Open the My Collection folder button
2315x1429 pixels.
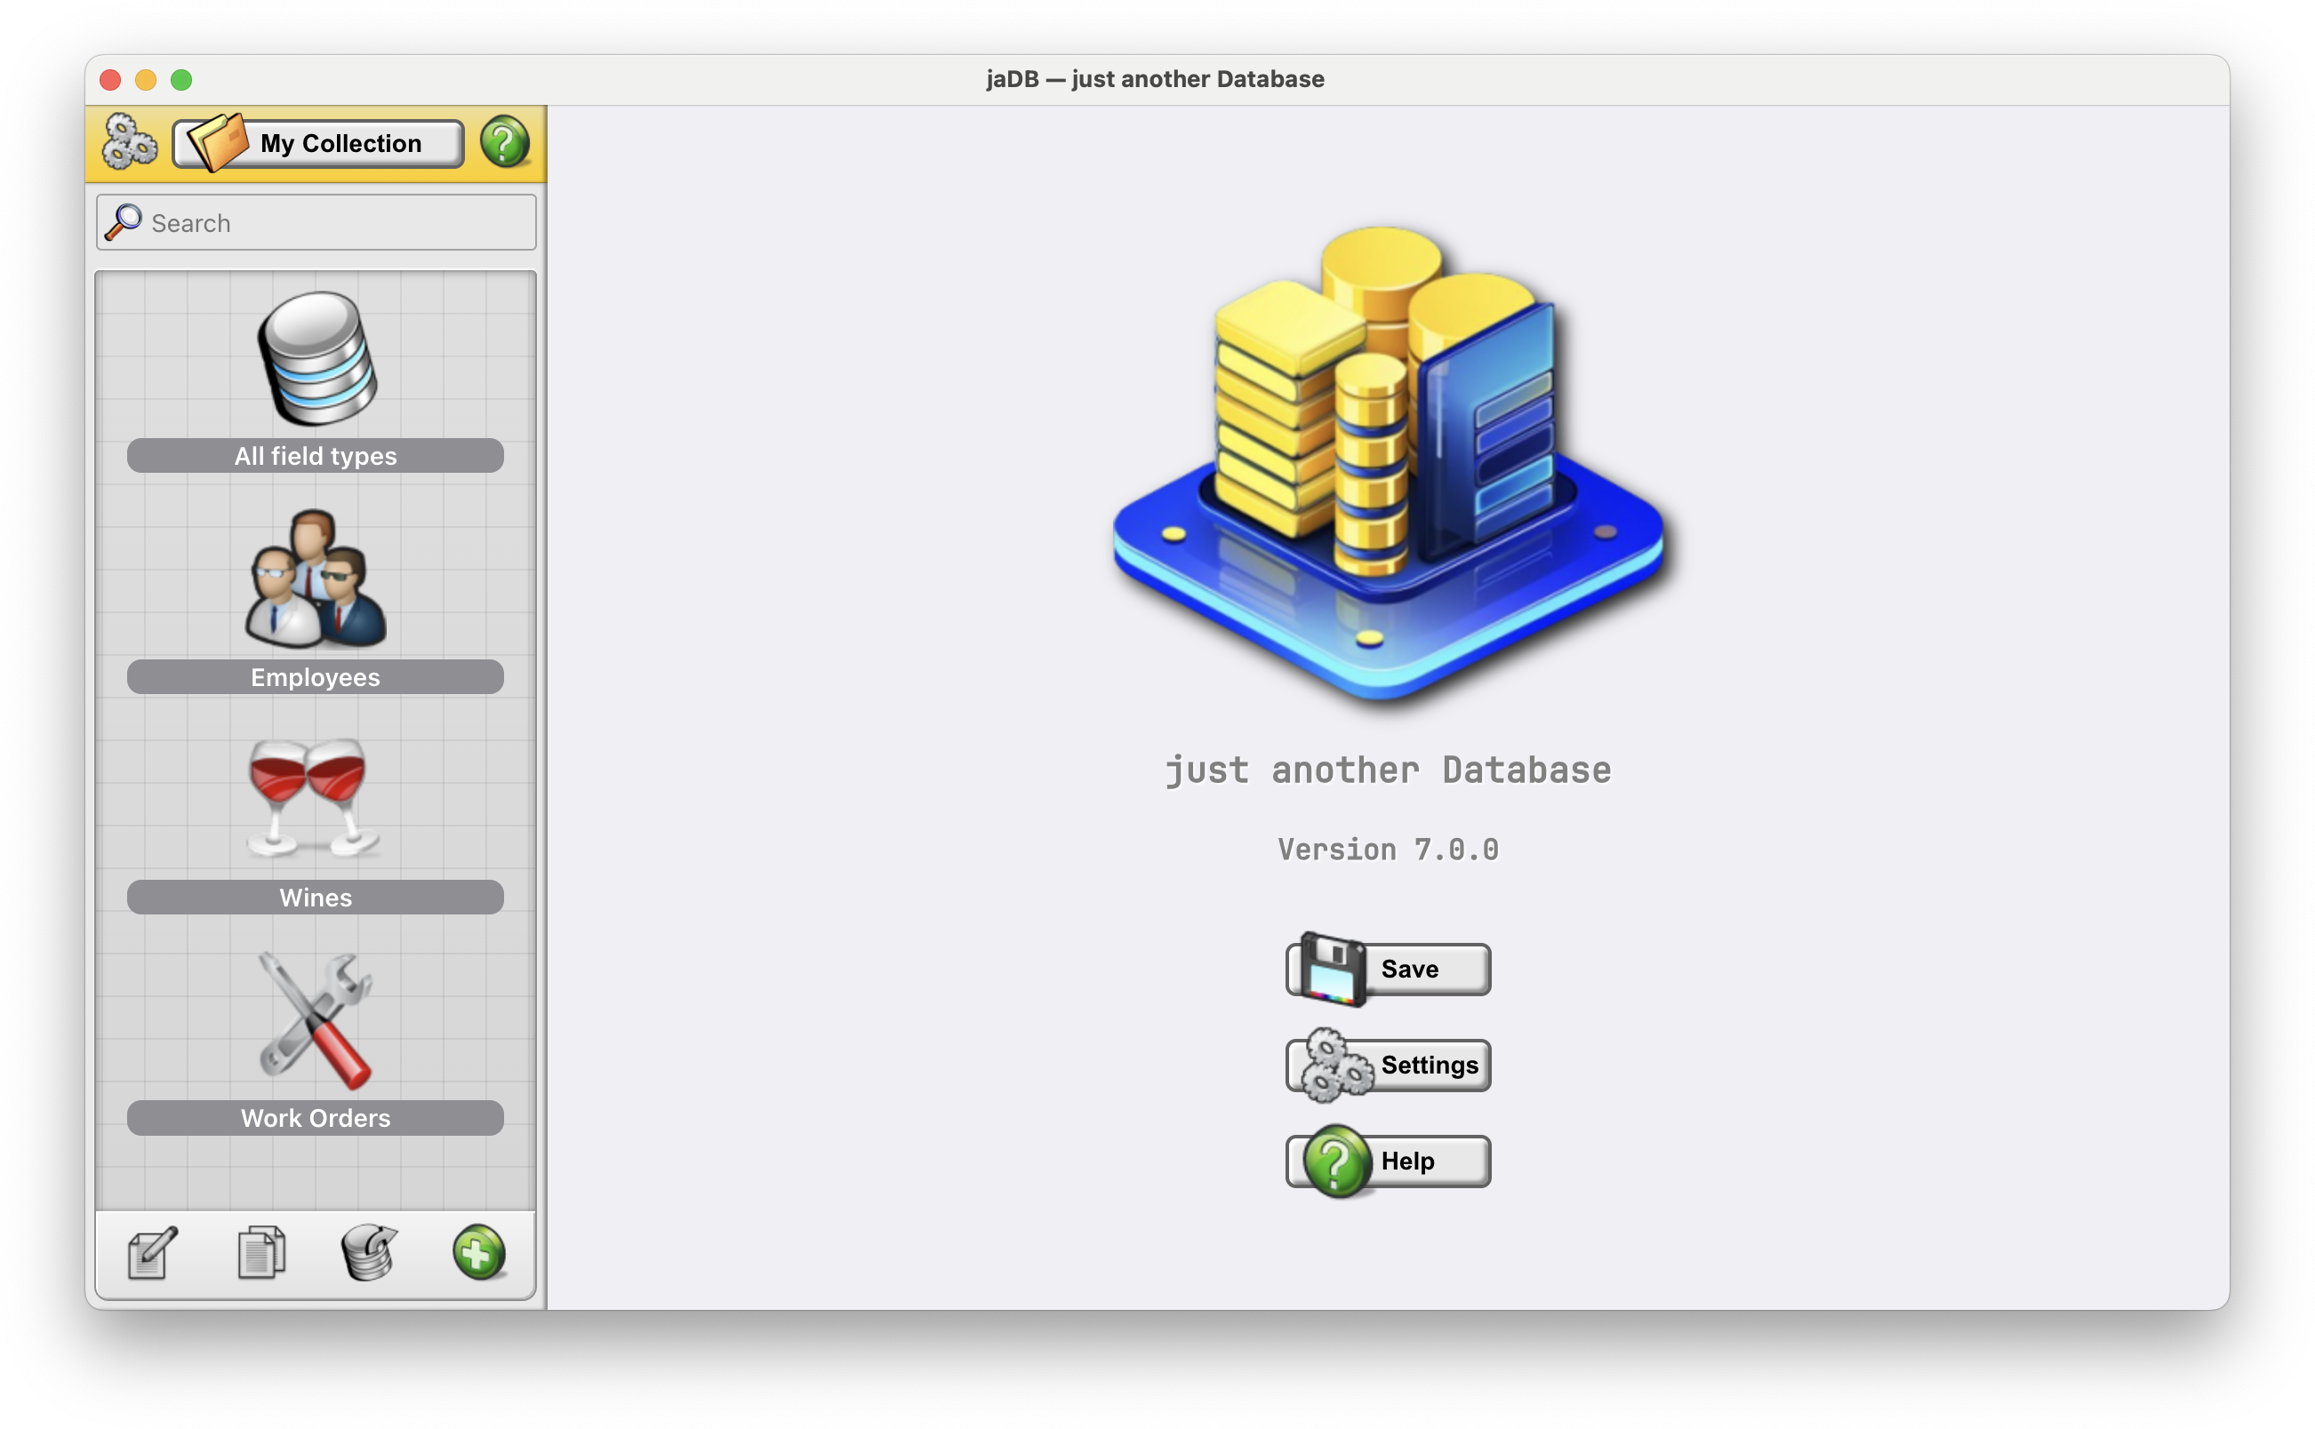(317, 144)
